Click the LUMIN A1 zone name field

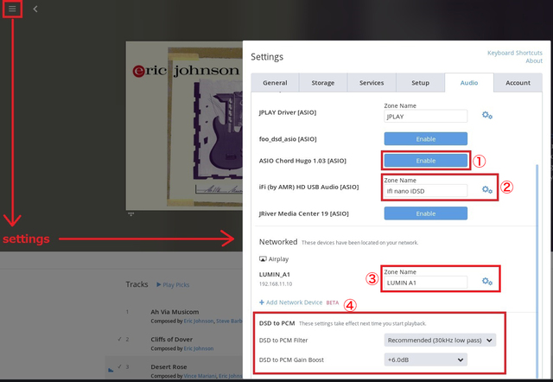pyautogui.click(x=425, y=283)
